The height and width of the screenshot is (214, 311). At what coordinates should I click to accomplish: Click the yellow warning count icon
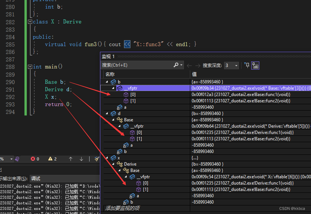[50, 159]
